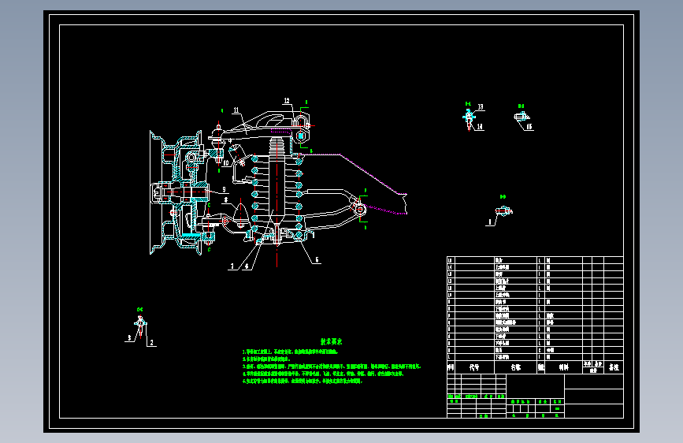Image resolution: width=683 pixels, height=443 pixels.
Task: Click part callout number 10
Action: pos(225,163)
